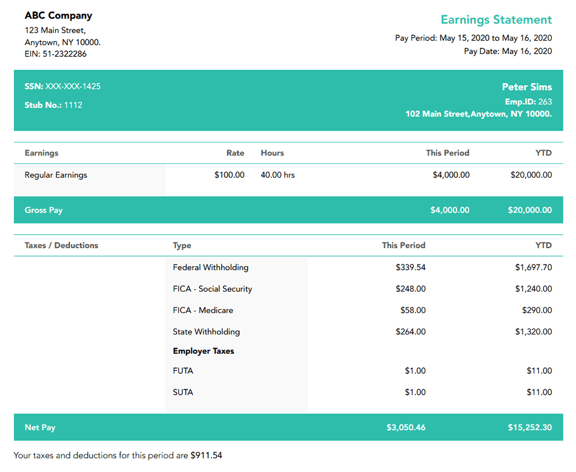Image resolution: width=576 pixels, height=472 pixels.
Task: Select the Taxes / Deductions column header
Action: click(61, 245)
